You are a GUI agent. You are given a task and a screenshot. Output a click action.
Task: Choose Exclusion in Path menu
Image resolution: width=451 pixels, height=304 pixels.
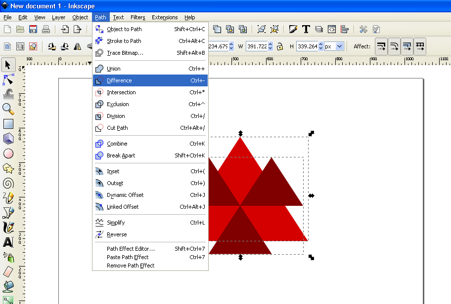coord(150,104)
